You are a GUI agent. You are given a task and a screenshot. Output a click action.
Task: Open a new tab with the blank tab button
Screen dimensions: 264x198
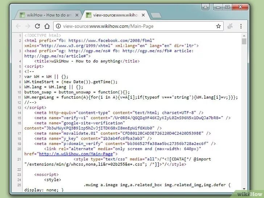(x=156, y=16)
